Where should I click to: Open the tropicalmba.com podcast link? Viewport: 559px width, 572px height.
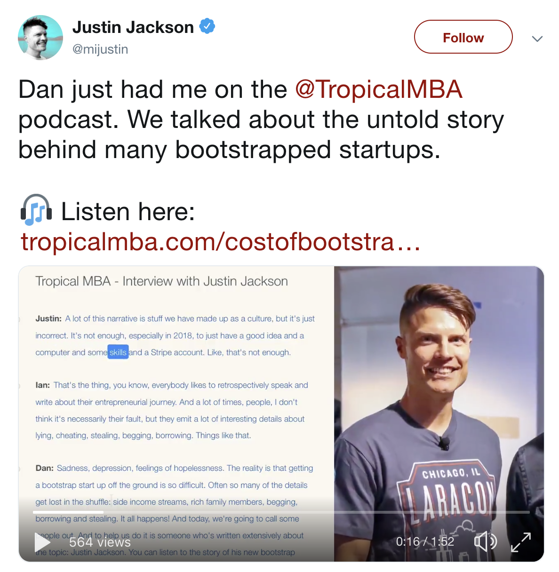220,242
